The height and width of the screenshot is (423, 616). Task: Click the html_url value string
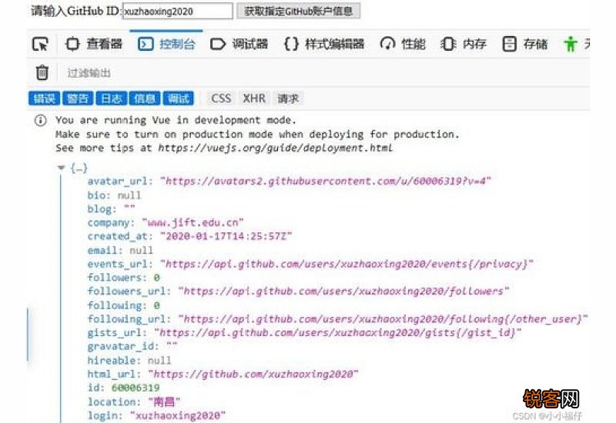point(253,374)
